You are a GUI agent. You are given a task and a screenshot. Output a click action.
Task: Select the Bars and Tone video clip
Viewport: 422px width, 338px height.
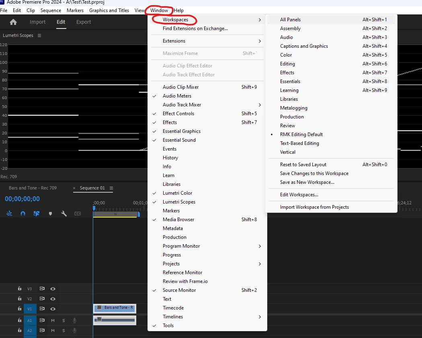click(115, 308)
